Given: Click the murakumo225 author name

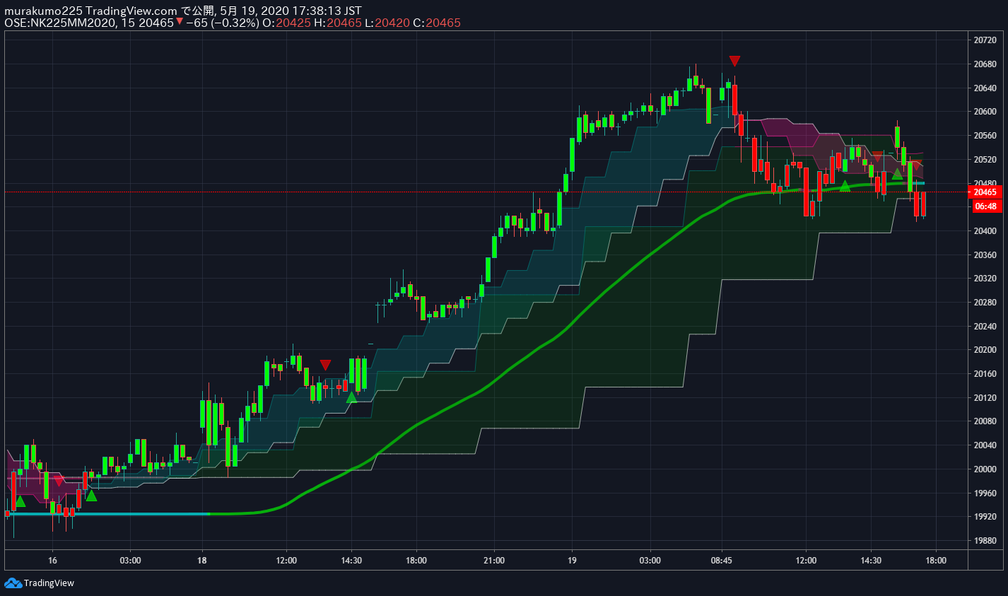Looking at the screenshot, I should pos(43,11).
